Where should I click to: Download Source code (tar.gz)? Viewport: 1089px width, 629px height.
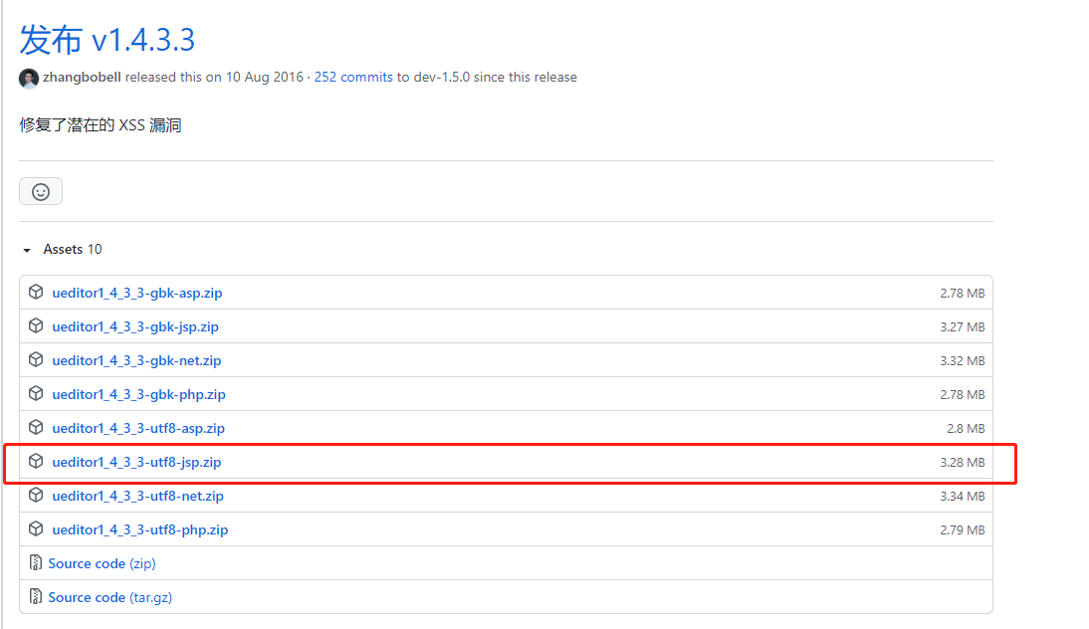(109, 598)
